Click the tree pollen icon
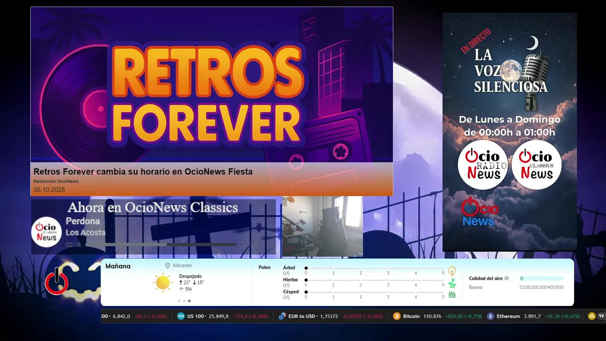Image resolution: width=606 pixels, height=341 pixels. [x=452, y=270]
